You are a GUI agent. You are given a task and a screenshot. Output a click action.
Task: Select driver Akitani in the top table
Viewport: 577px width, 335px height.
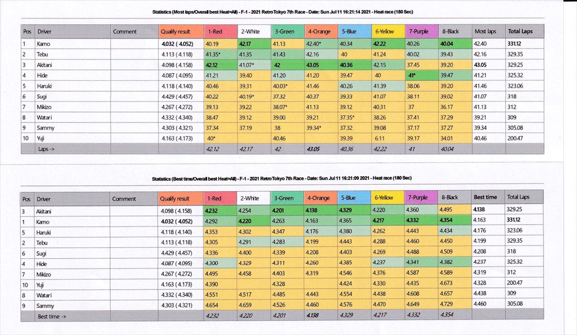pos(46,65)
